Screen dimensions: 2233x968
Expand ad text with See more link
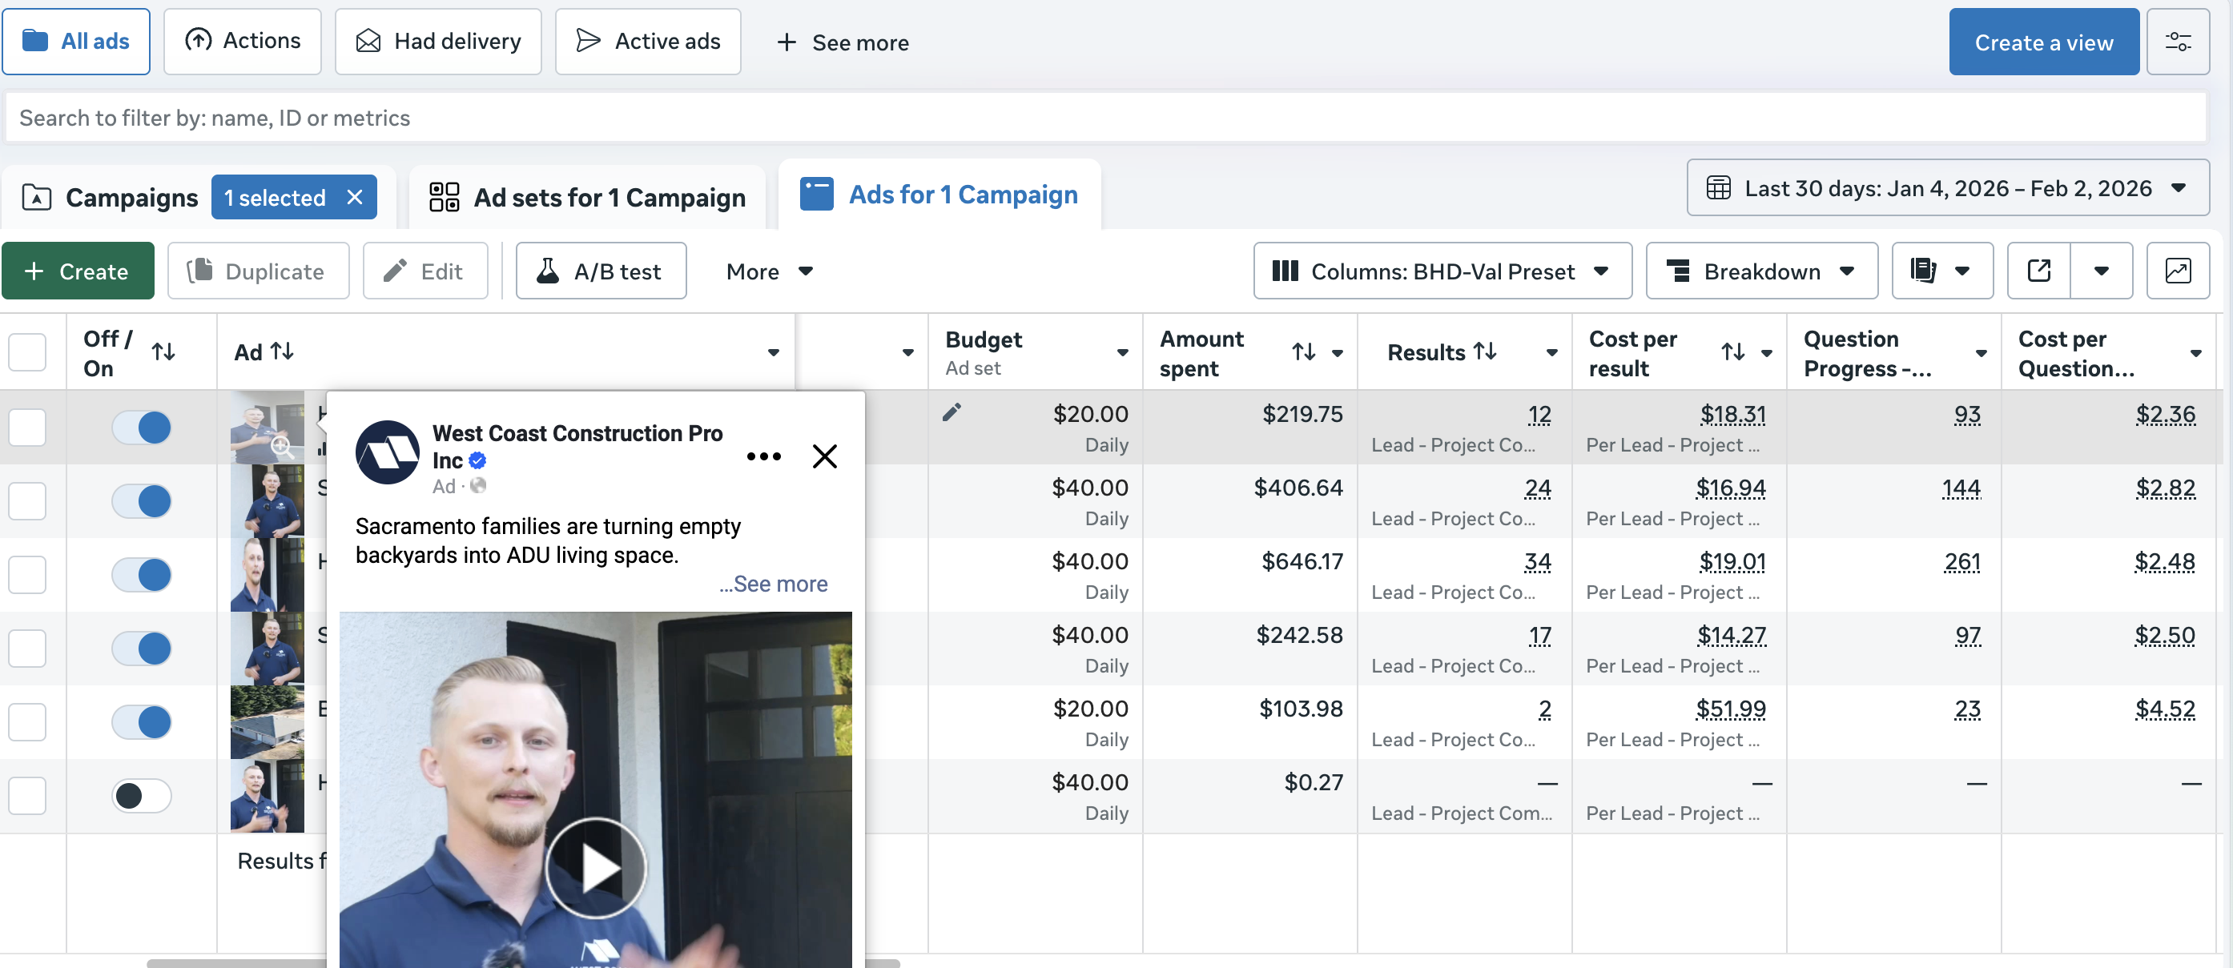(x=774, y=584)
